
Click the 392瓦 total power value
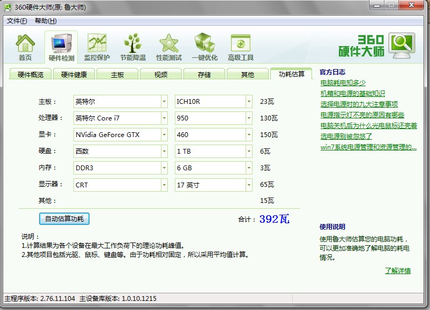274,219
